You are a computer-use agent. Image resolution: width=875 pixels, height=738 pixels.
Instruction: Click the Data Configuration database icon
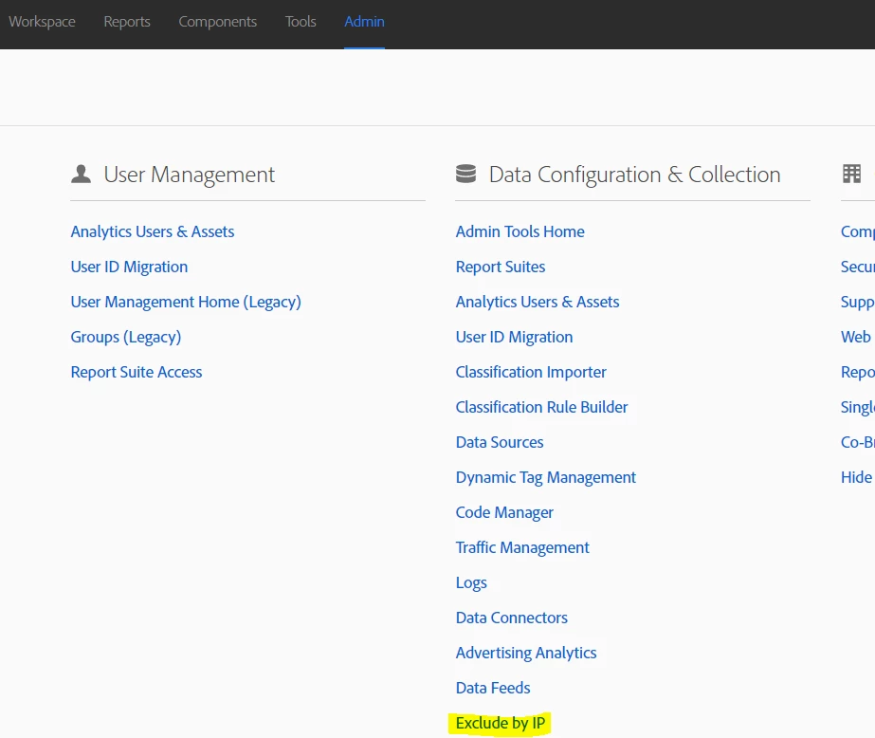click(x=465, y=174)
